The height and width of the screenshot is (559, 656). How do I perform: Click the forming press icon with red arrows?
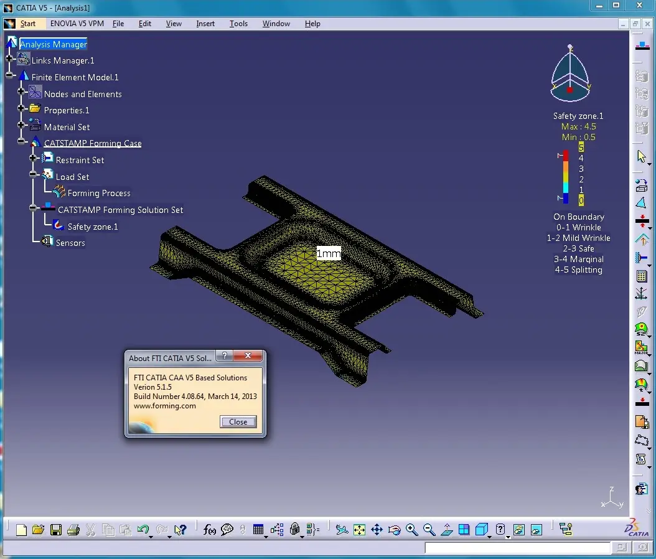(642, 220)
